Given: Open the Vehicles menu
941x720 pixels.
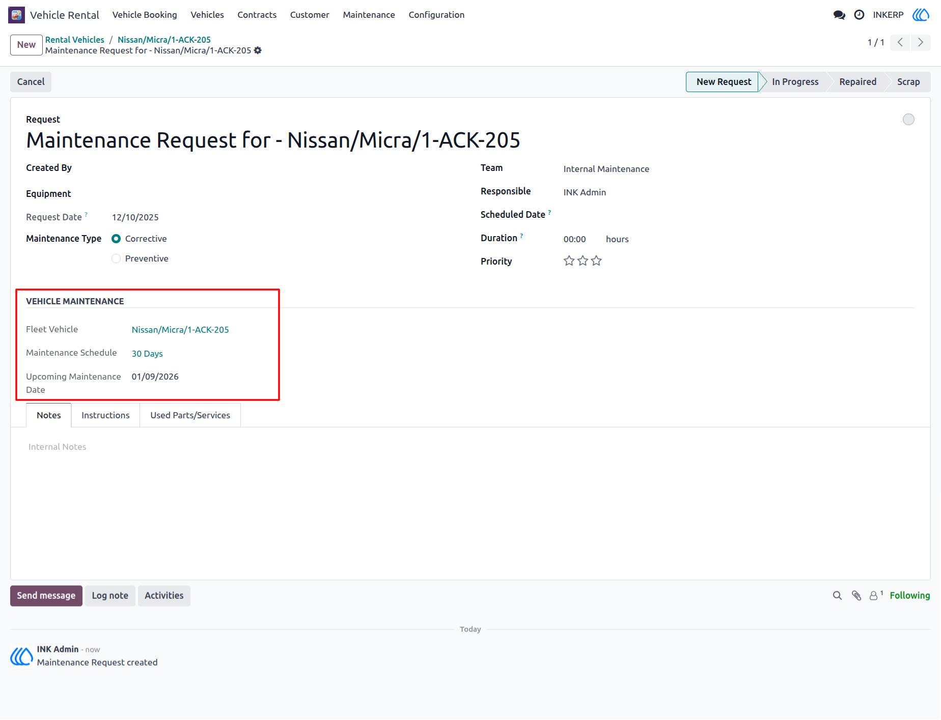Looking at the screenshot, I should tap(207, 15).
